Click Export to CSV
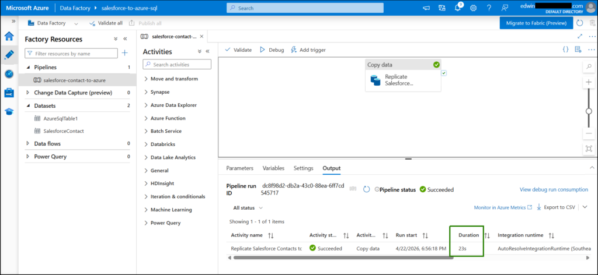598x275 pixels. (x=556, y=207)
